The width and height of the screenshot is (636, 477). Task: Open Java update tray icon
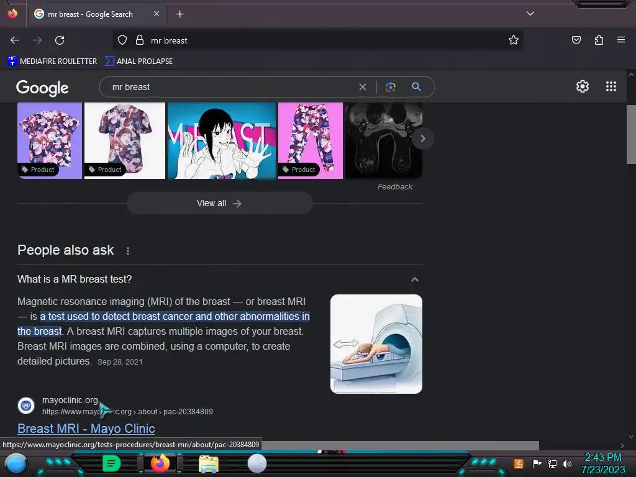click(x=518, y=463)
